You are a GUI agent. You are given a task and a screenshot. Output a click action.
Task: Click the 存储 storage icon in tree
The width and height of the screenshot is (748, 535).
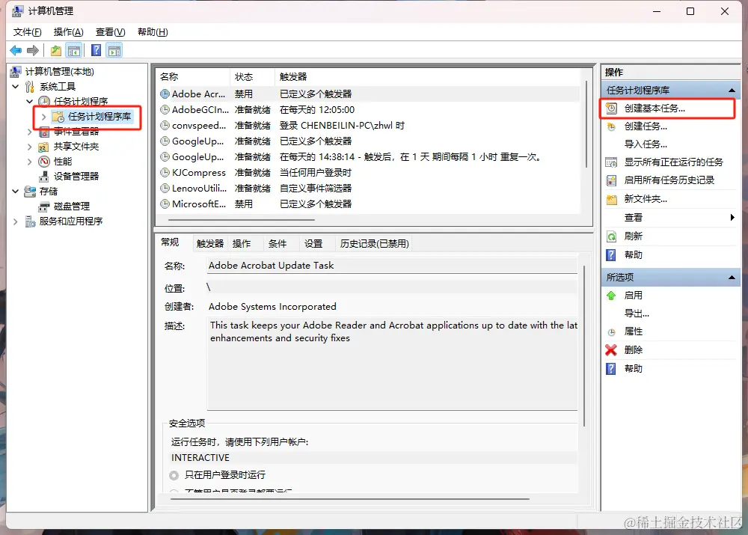(30, 192)
